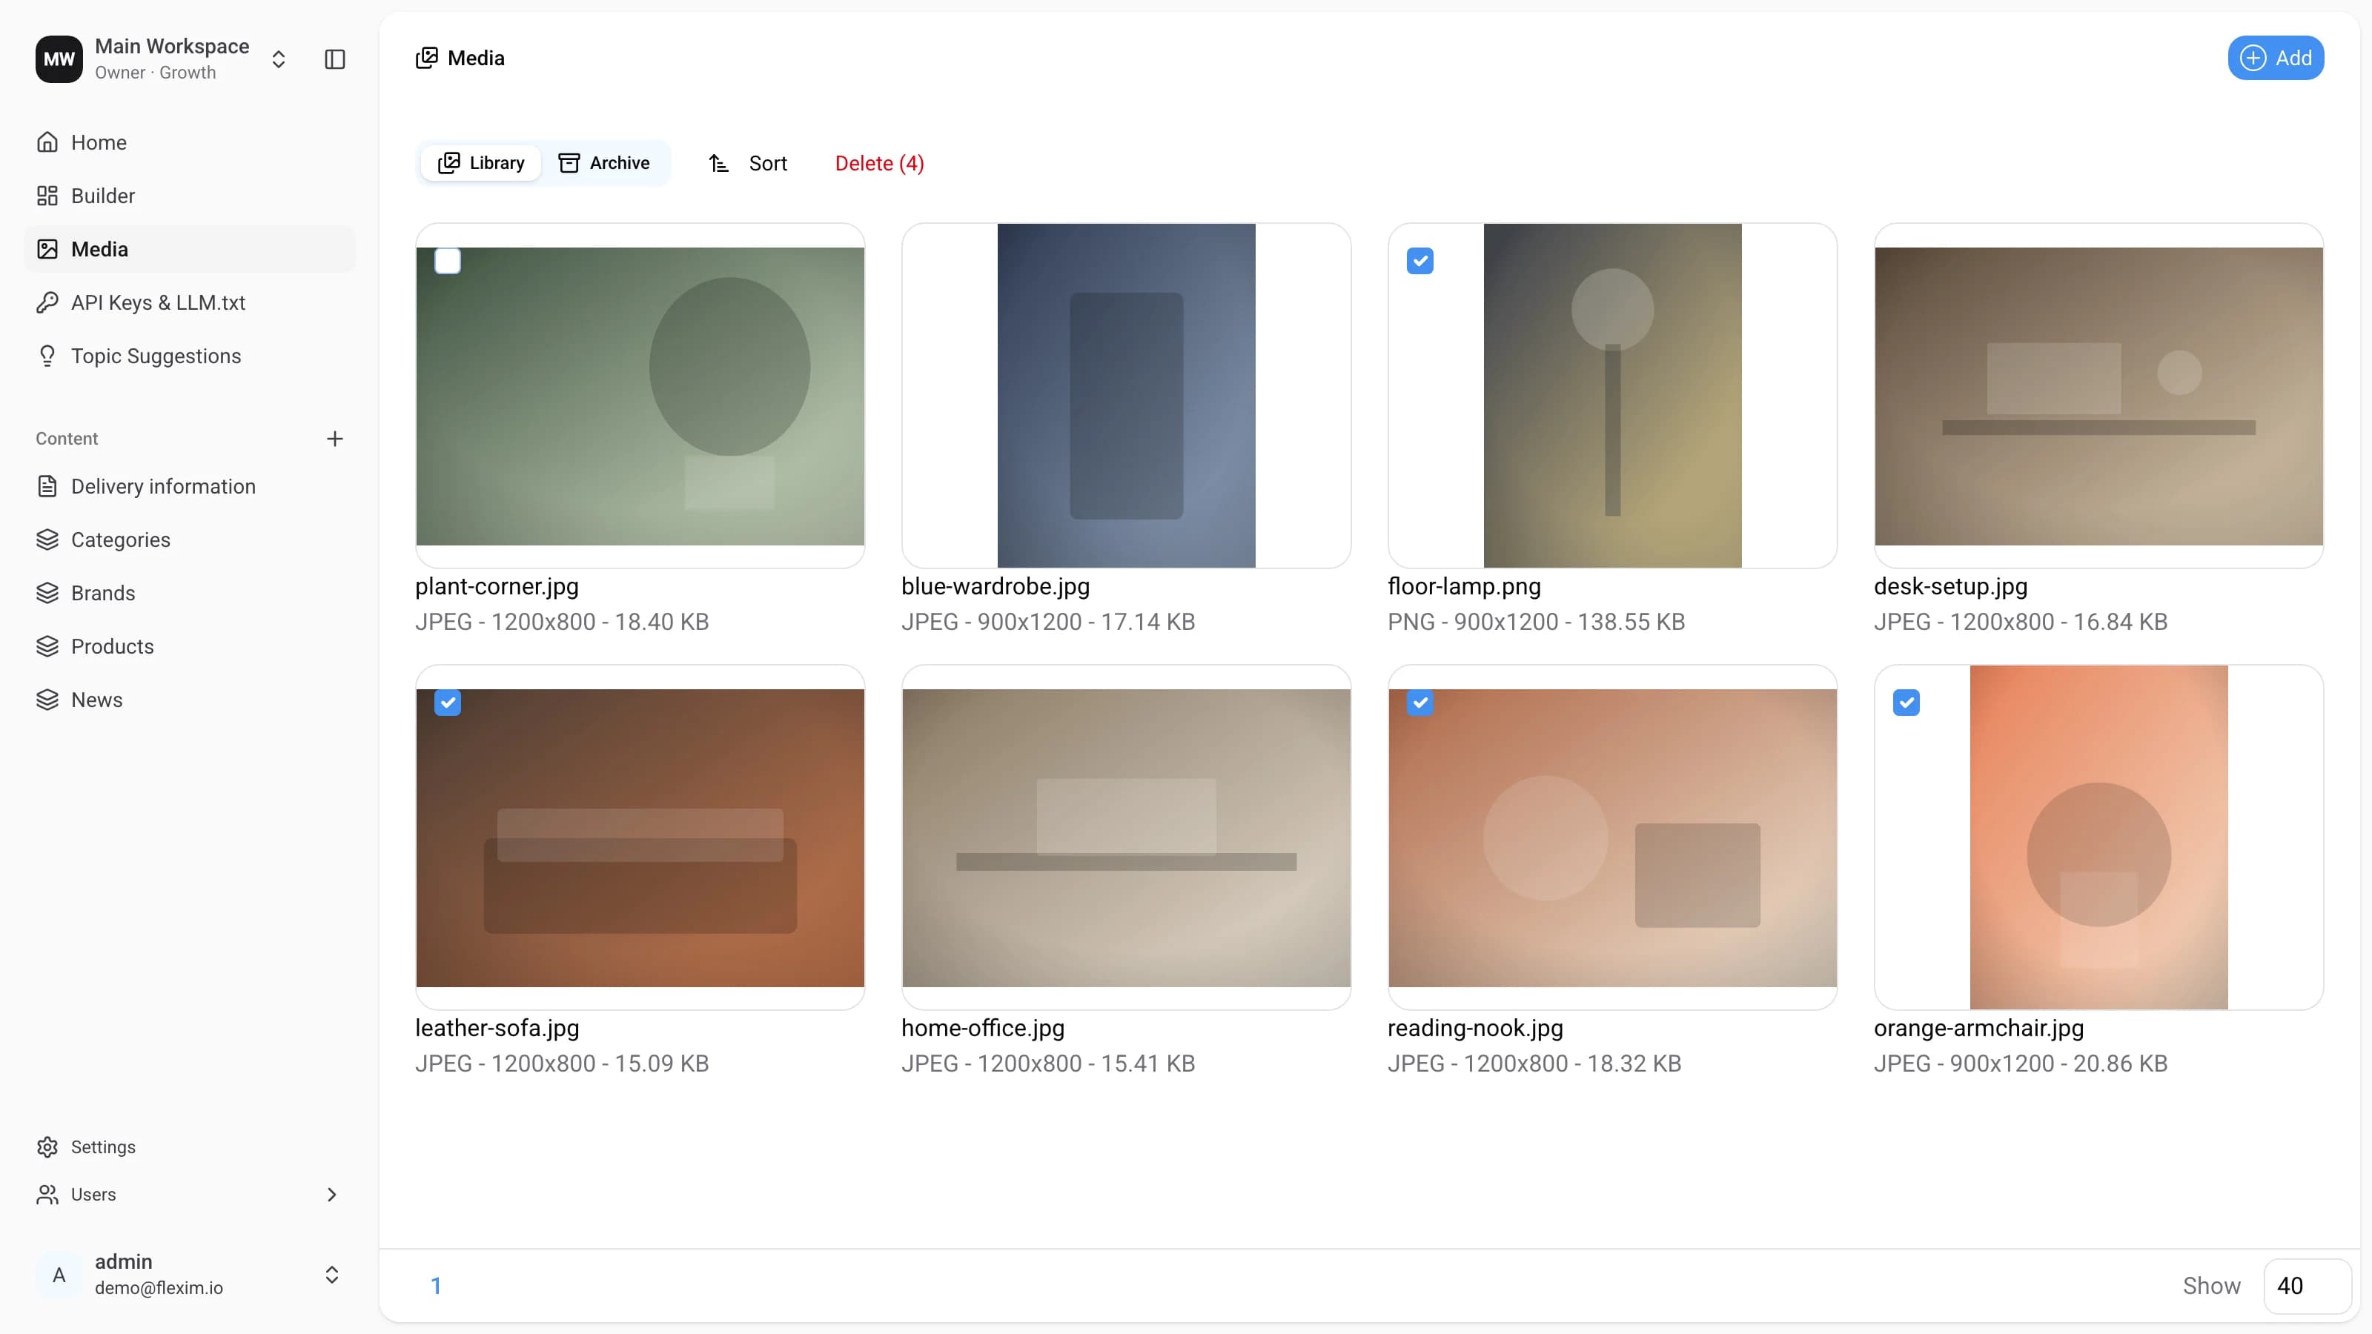2372x1334 pixels.
Task: Uncheck the floor-lamp.png checkbox
Action: click(1420, 262)
